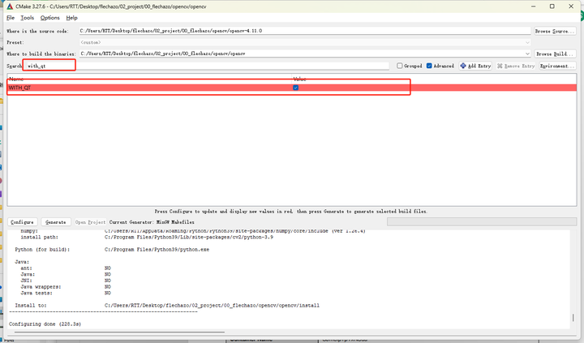Open the Tools menu

(28, 18)
